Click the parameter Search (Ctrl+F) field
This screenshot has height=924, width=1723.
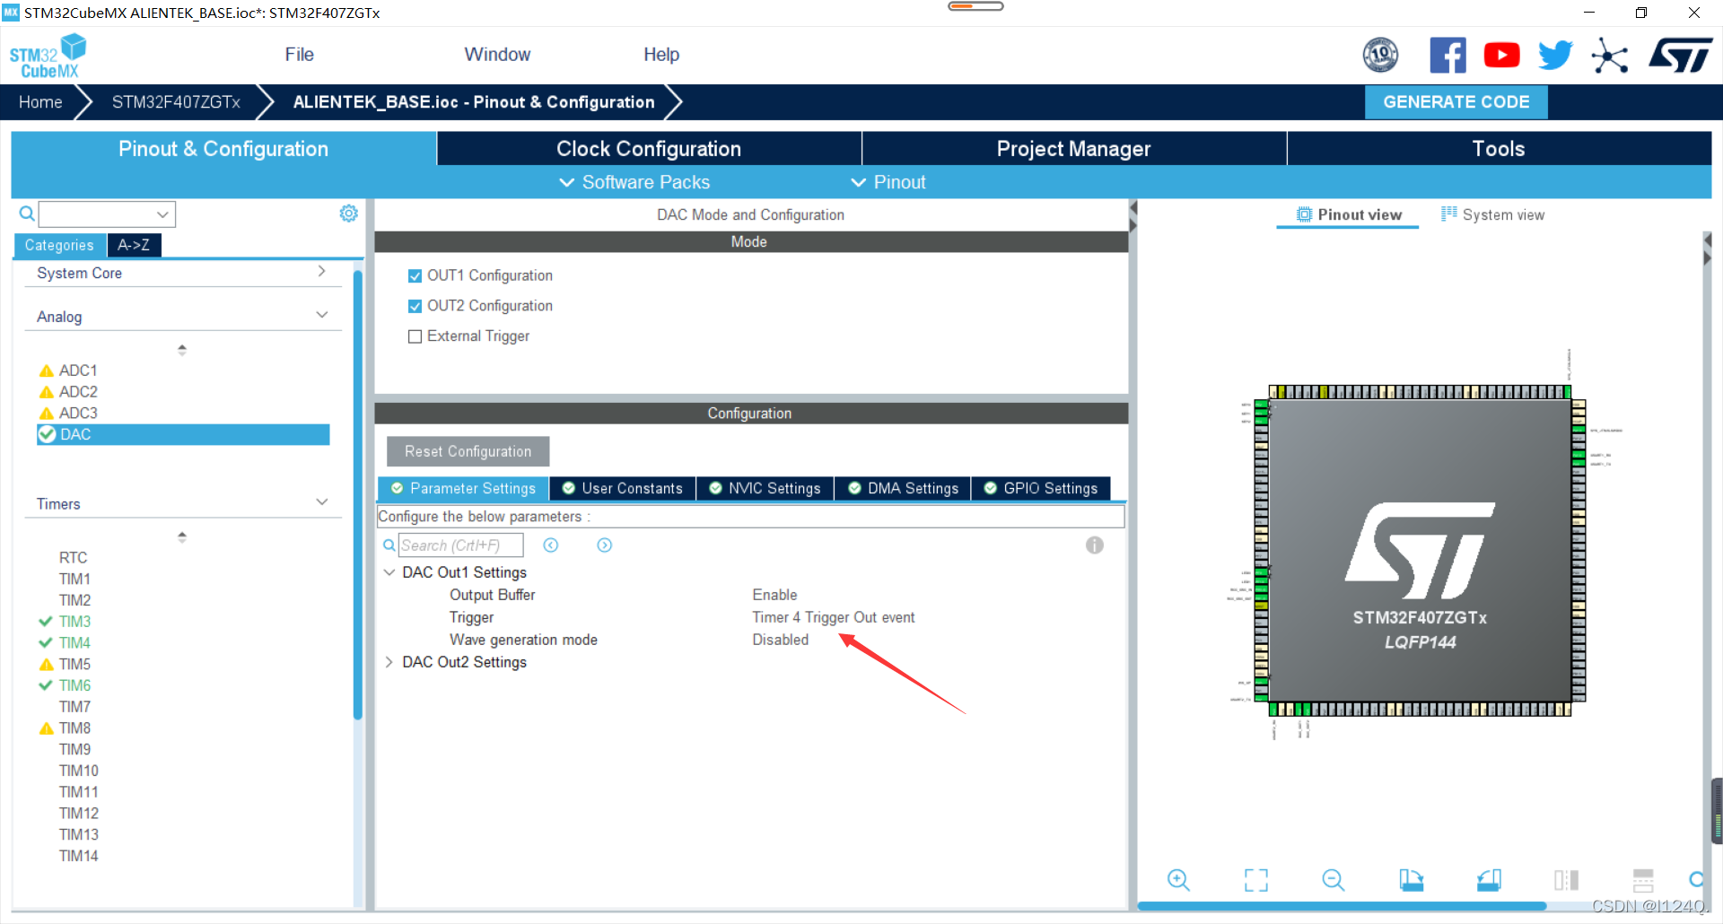point(460,545)
